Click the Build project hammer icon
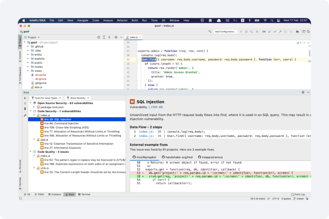The image size is (329, 219). click(x=210, y=32)
